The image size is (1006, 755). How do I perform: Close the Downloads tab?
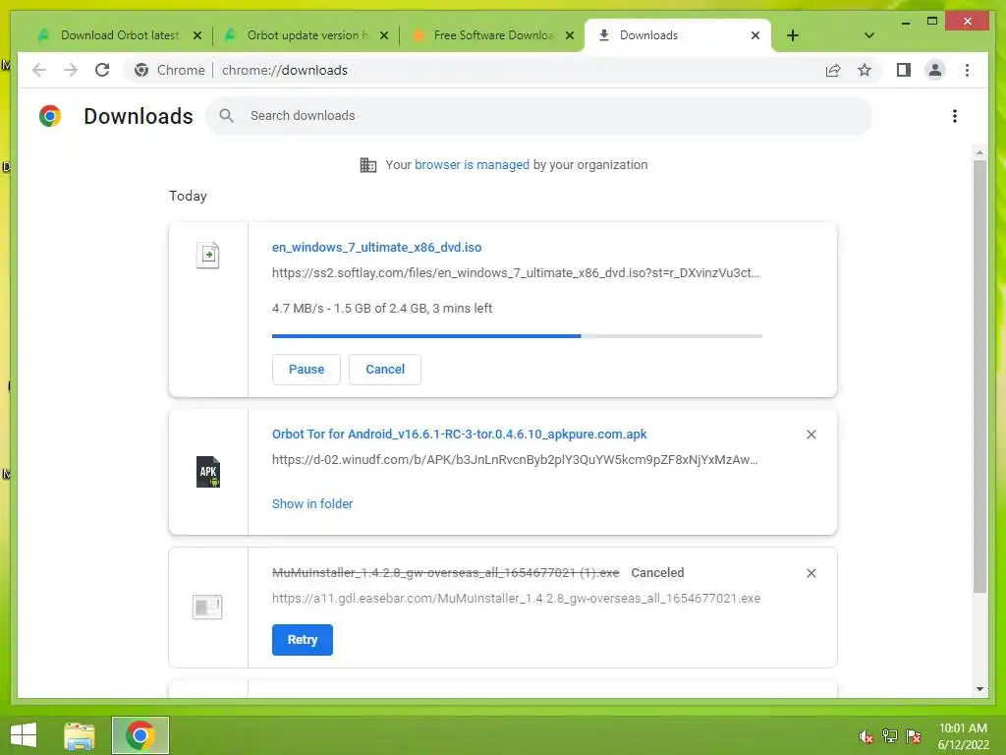tap(755, 35)
